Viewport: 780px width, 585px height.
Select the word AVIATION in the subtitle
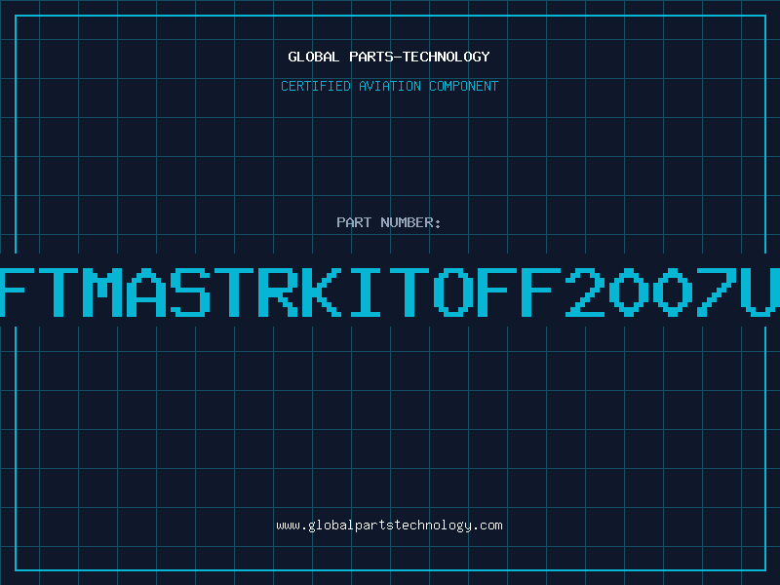coord(389,86)
